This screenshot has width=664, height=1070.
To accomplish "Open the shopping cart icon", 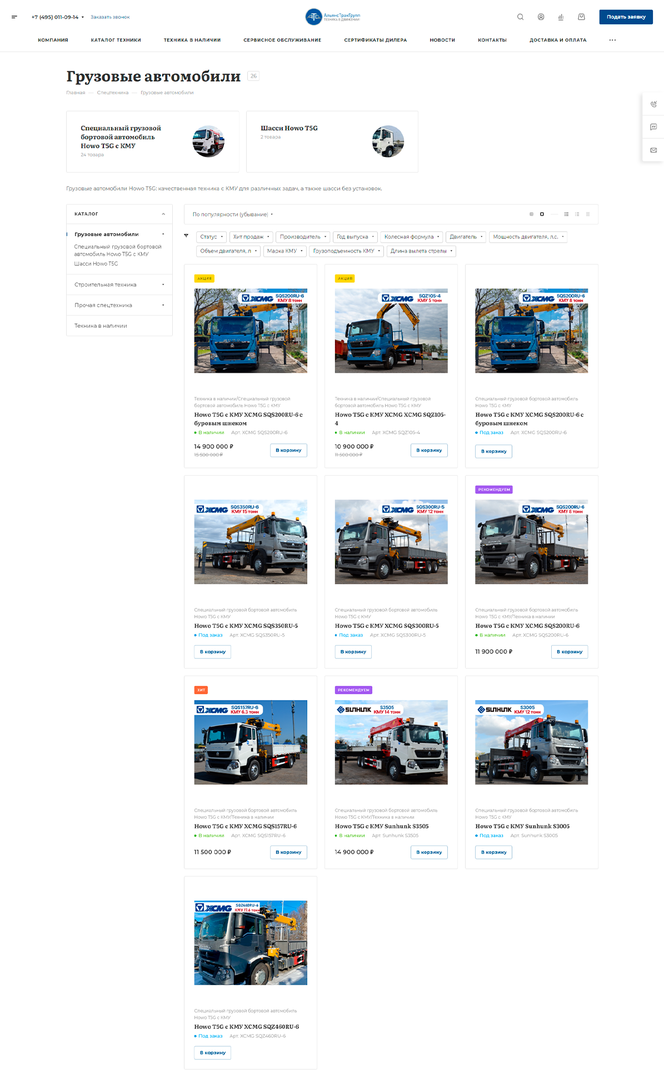I will pyautogui.click(x=581, y=17).
